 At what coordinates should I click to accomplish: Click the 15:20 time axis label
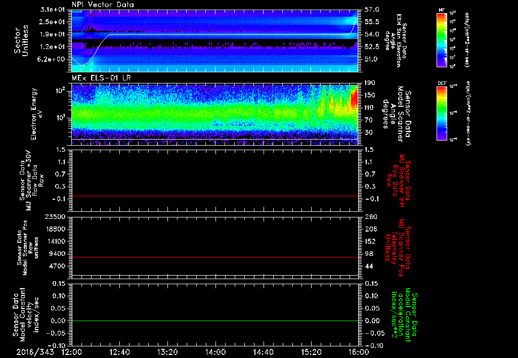tap(311, 352)
